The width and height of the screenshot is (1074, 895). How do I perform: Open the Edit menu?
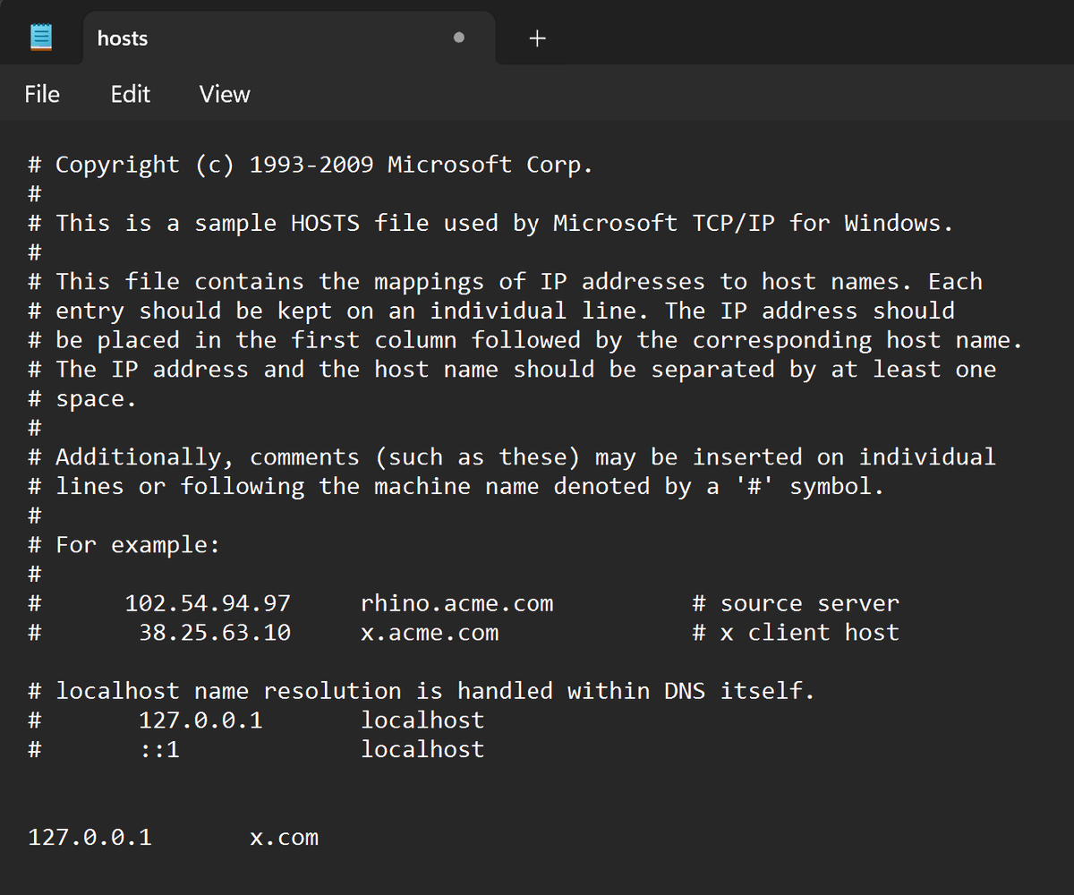[131, 94]
